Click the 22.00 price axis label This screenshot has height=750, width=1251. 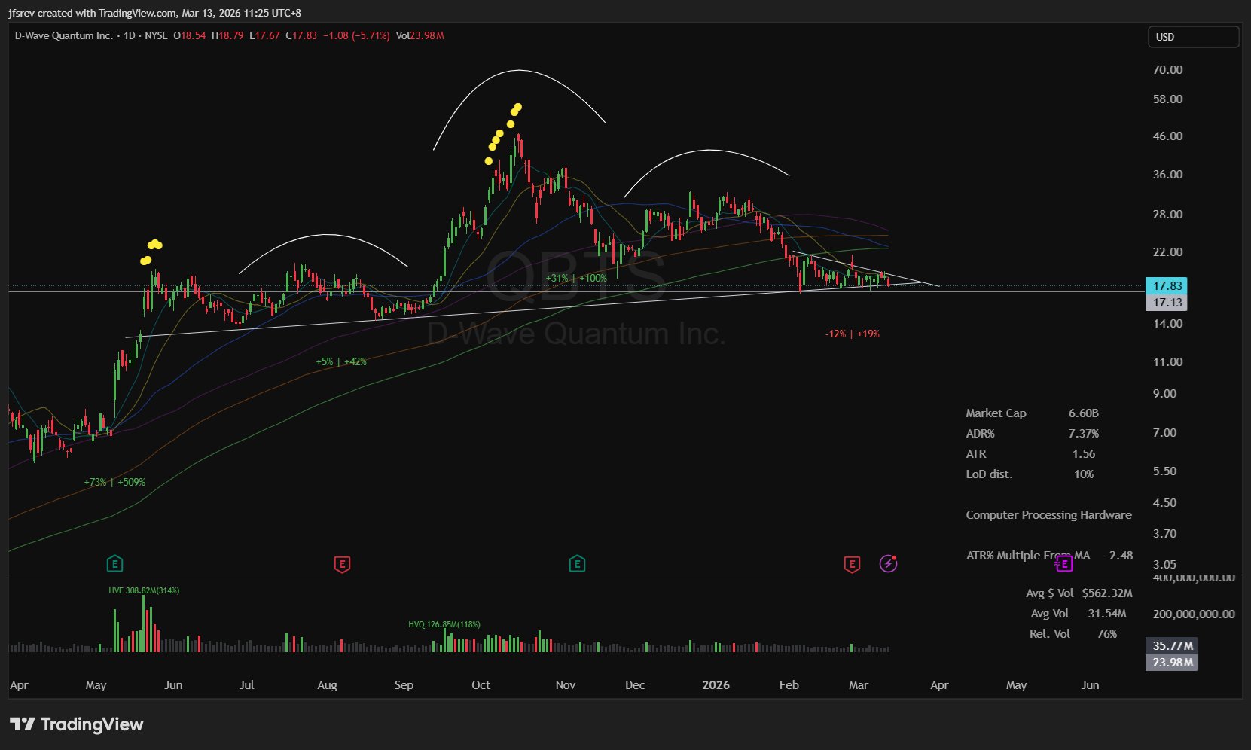(x=1167, y=252)
